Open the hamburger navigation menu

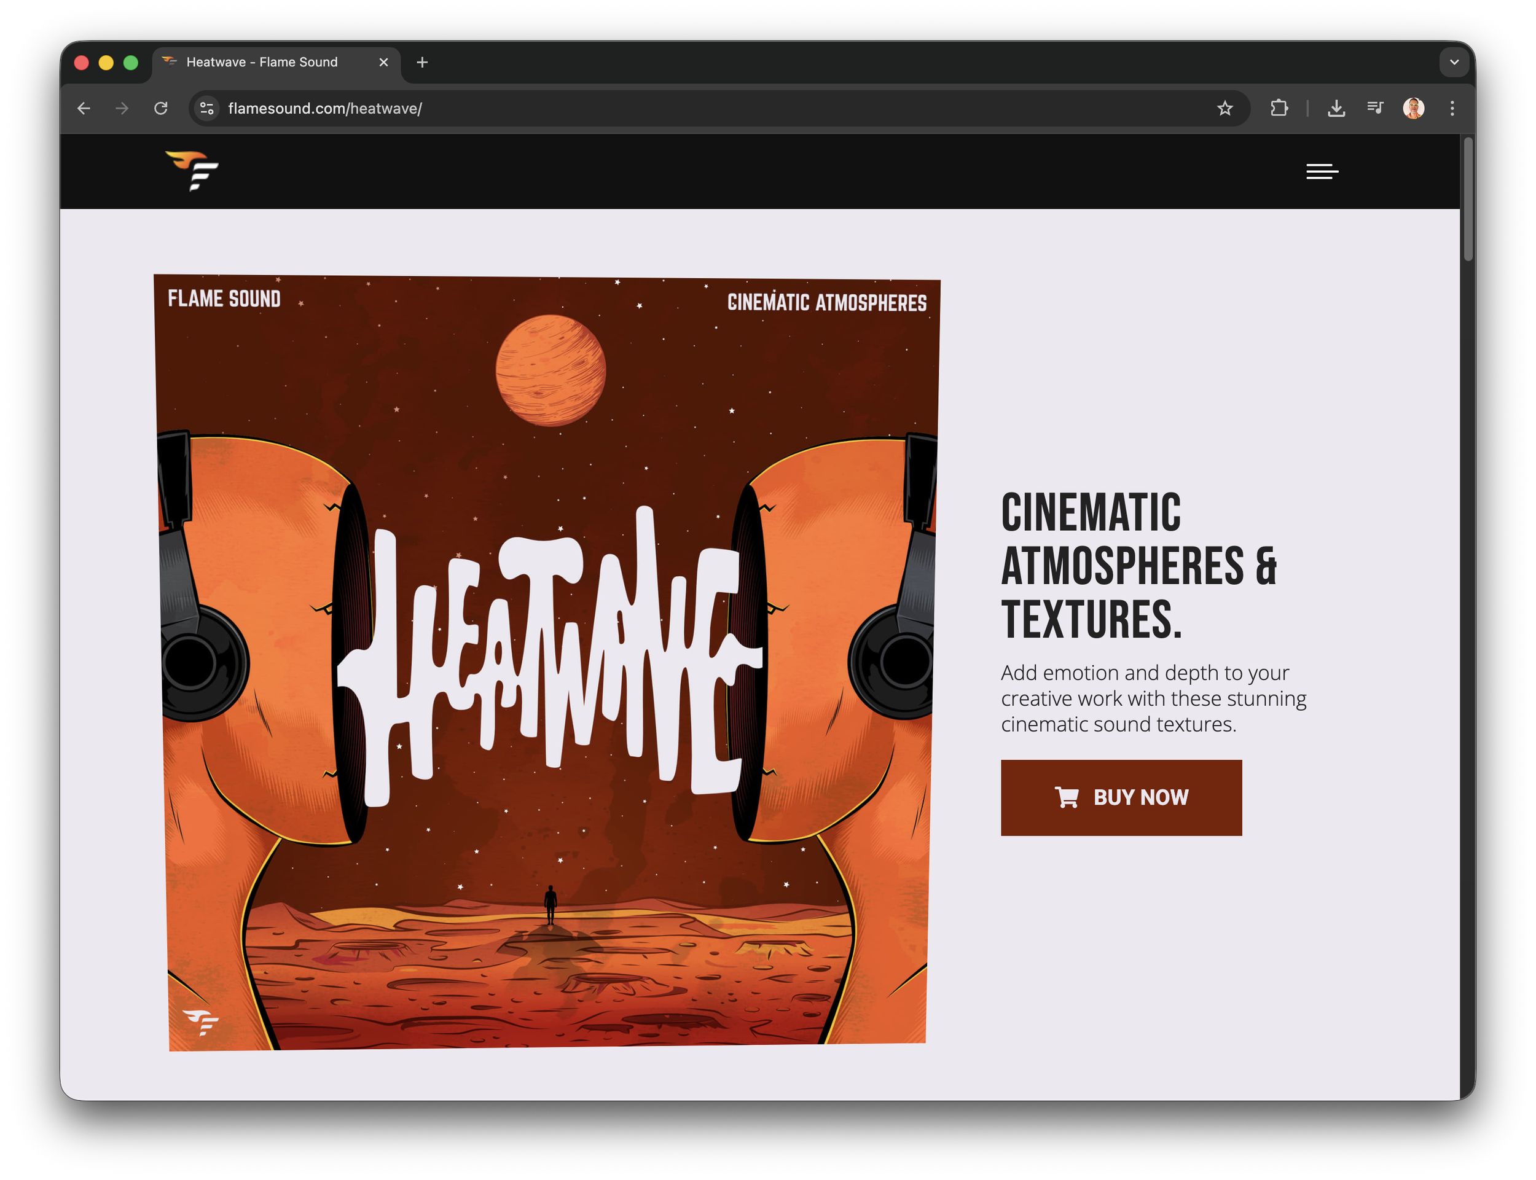[1322, 171]
